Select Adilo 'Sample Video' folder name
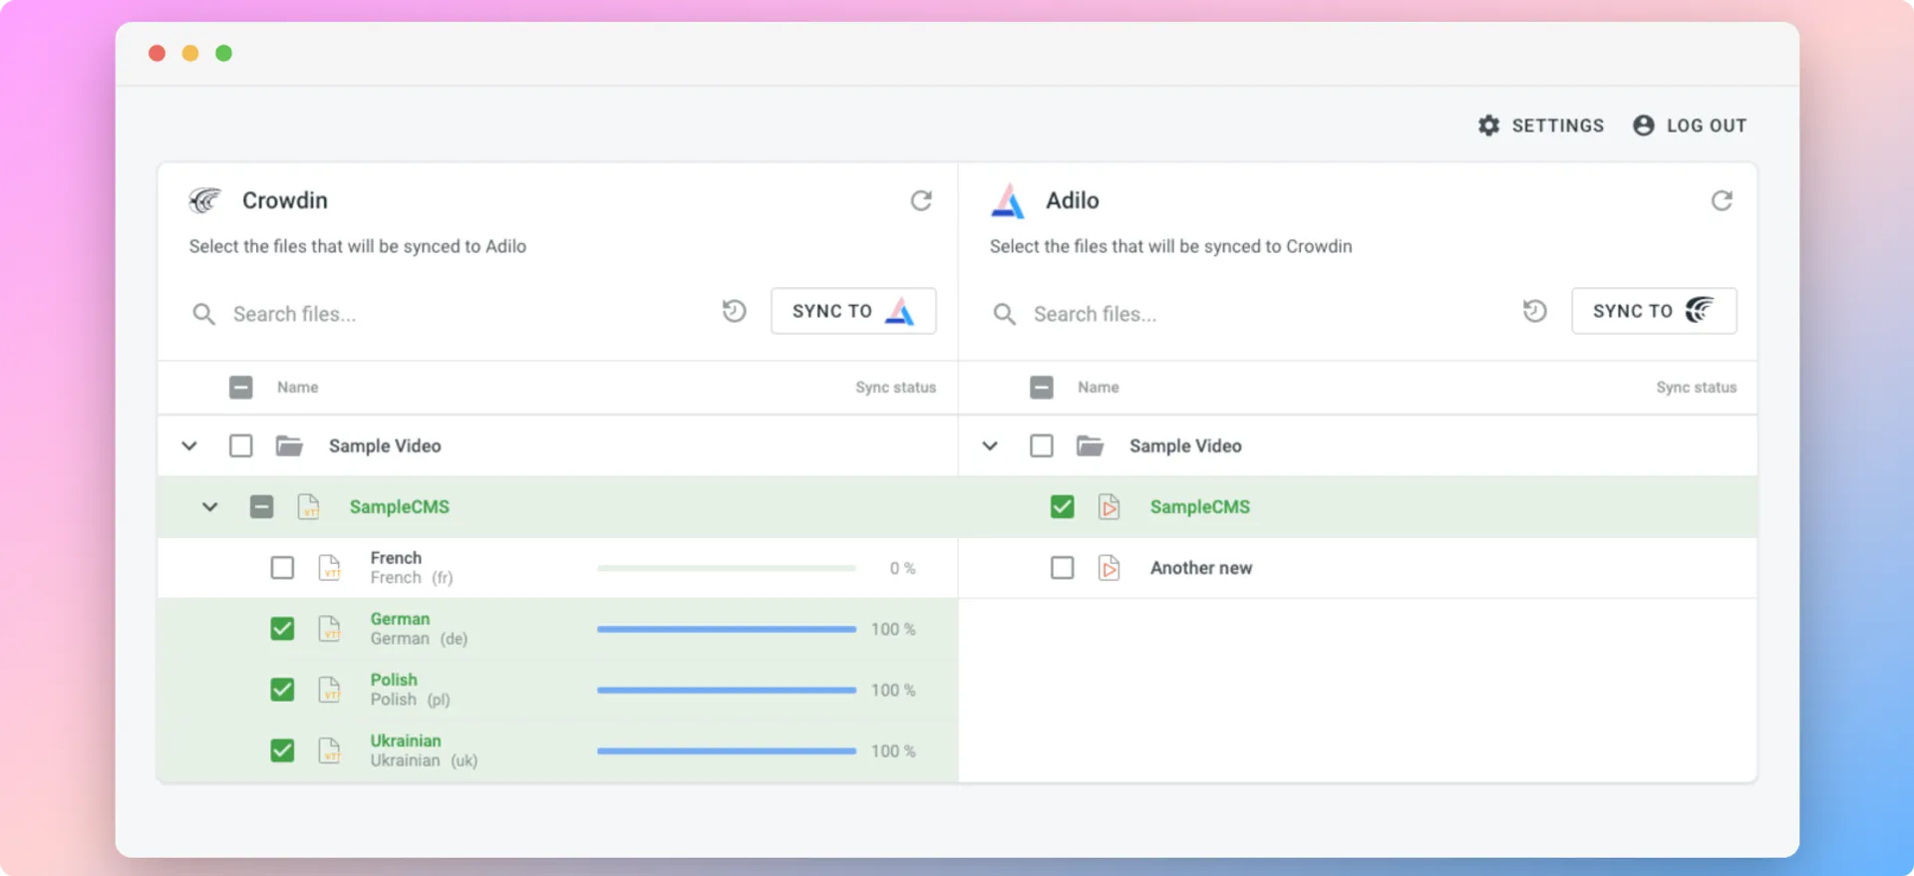The width and height of the screenshot is (1914, 876). (1185, 446)
